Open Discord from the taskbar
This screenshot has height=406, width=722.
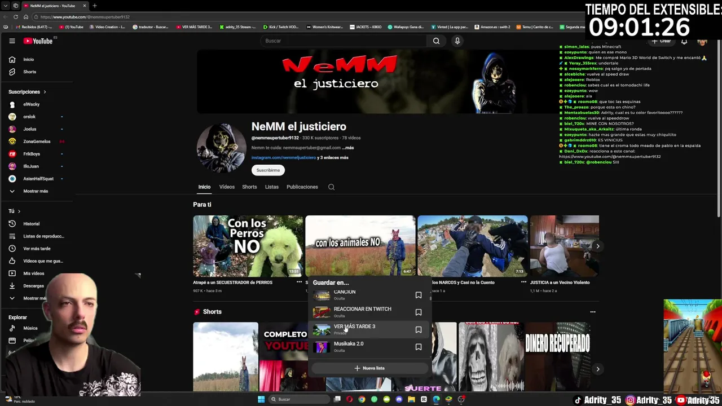399,399
